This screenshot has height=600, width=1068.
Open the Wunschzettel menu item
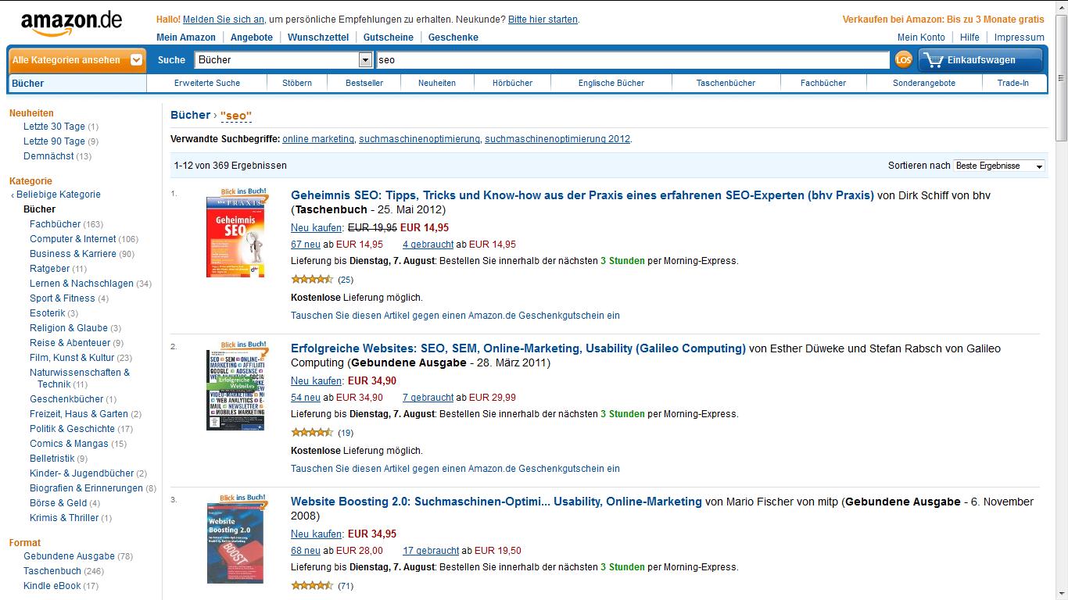click(318, 37)
